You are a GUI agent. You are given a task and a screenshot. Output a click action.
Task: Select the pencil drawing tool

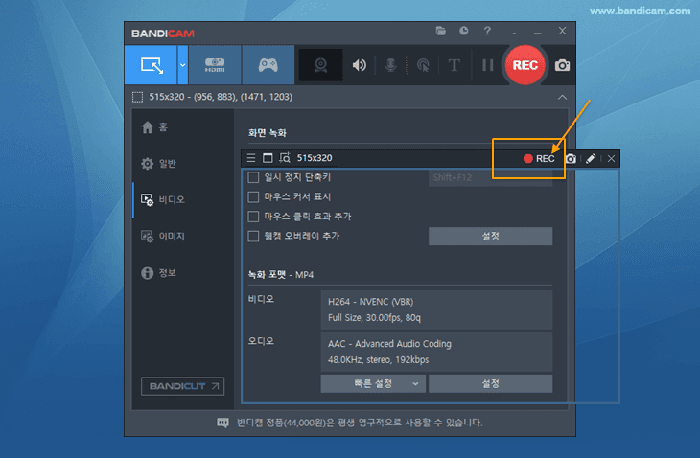[x=591, y=158]
